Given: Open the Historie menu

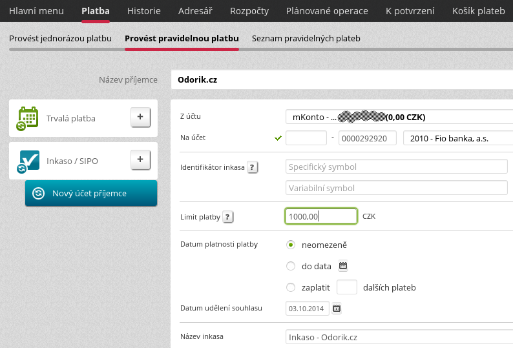Looking at the screenshot, I should (144, 11).
